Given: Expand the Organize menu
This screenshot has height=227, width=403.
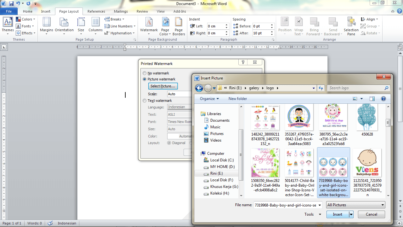Looking at the screenshot, I should coord(208,98).
